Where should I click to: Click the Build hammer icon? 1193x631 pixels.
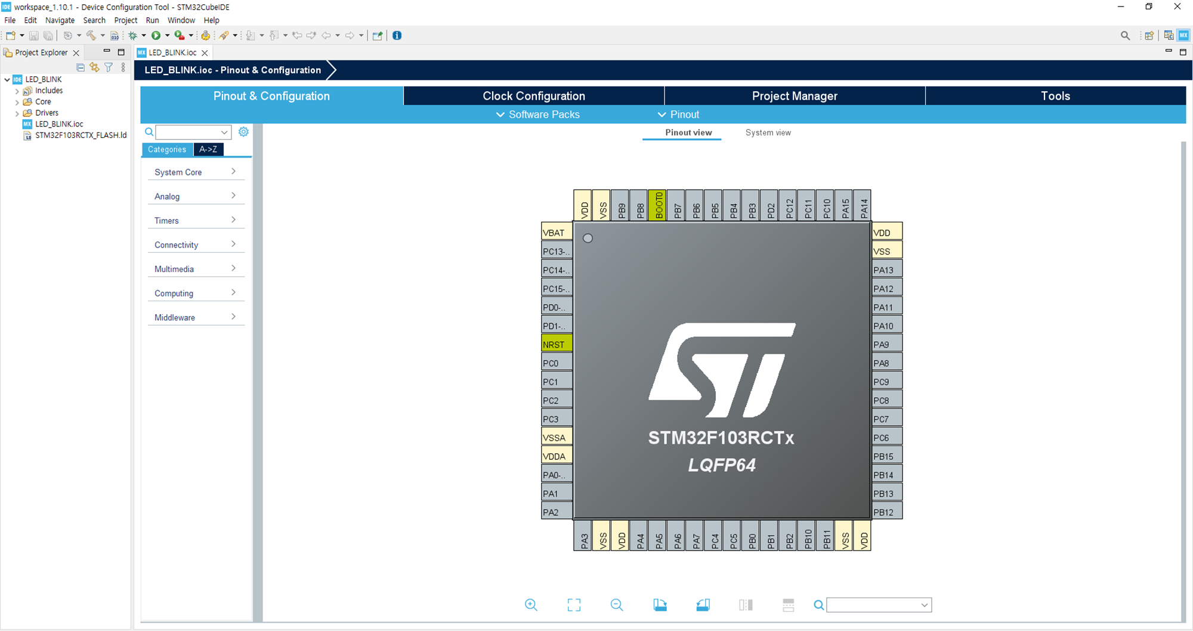click(91, 36)
